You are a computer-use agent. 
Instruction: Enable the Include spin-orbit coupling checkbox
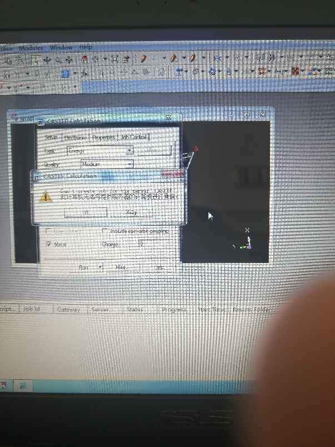click(x=105, y=231)
